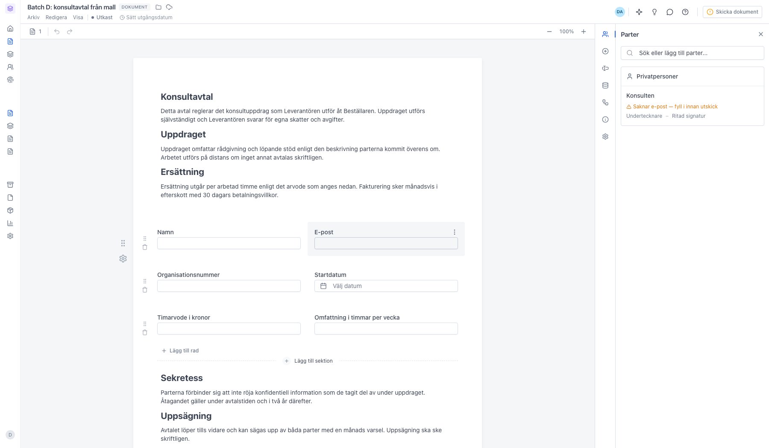Open the fingerprint icon in left sidebar
The image size is (769, 448).
(10, 80)
